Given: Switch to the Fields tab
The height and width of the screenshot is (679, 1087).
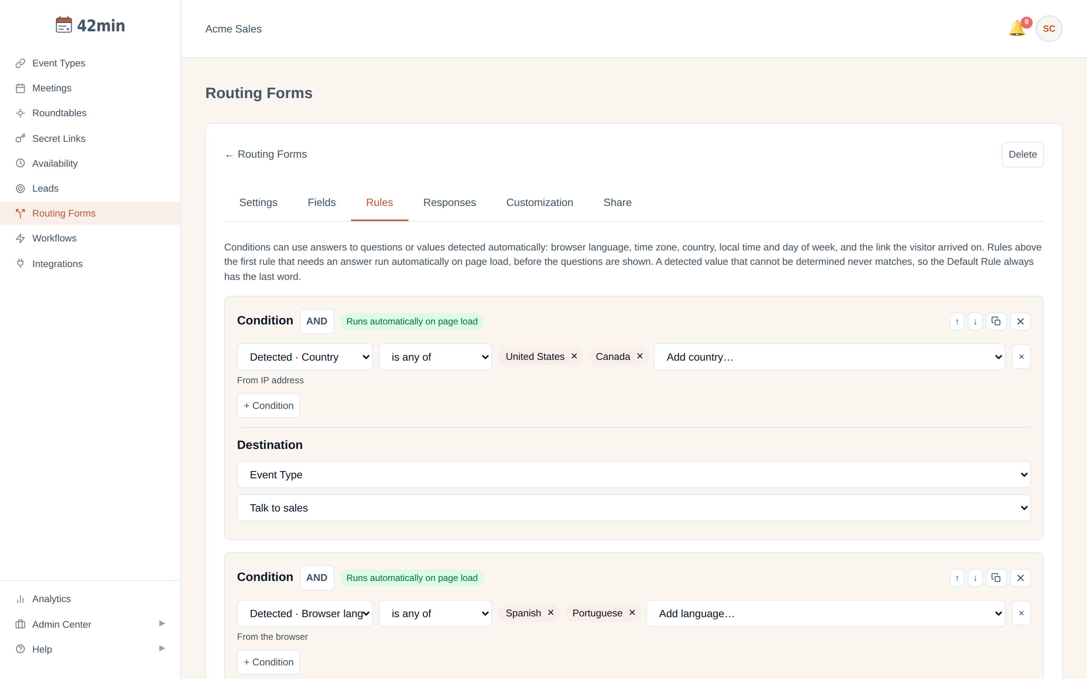Looking at the screenshot, I should [x=322, y=203].
